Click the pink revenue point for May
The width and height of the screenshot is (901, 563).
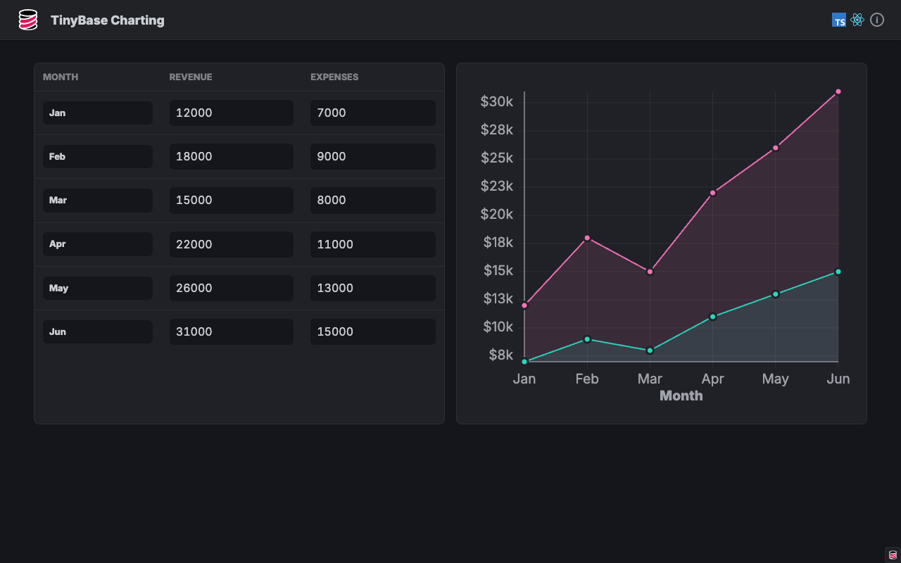point(776,148)
